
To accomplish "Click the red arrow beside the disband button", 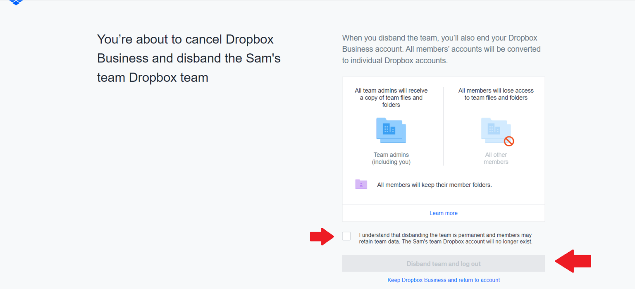I will pyautogui.click(x=573, y=261).
